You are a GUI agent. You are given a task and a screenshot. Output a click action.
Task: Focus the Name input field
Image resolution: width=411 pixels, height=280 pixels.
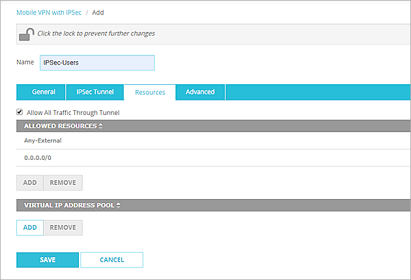pos(97,62)
